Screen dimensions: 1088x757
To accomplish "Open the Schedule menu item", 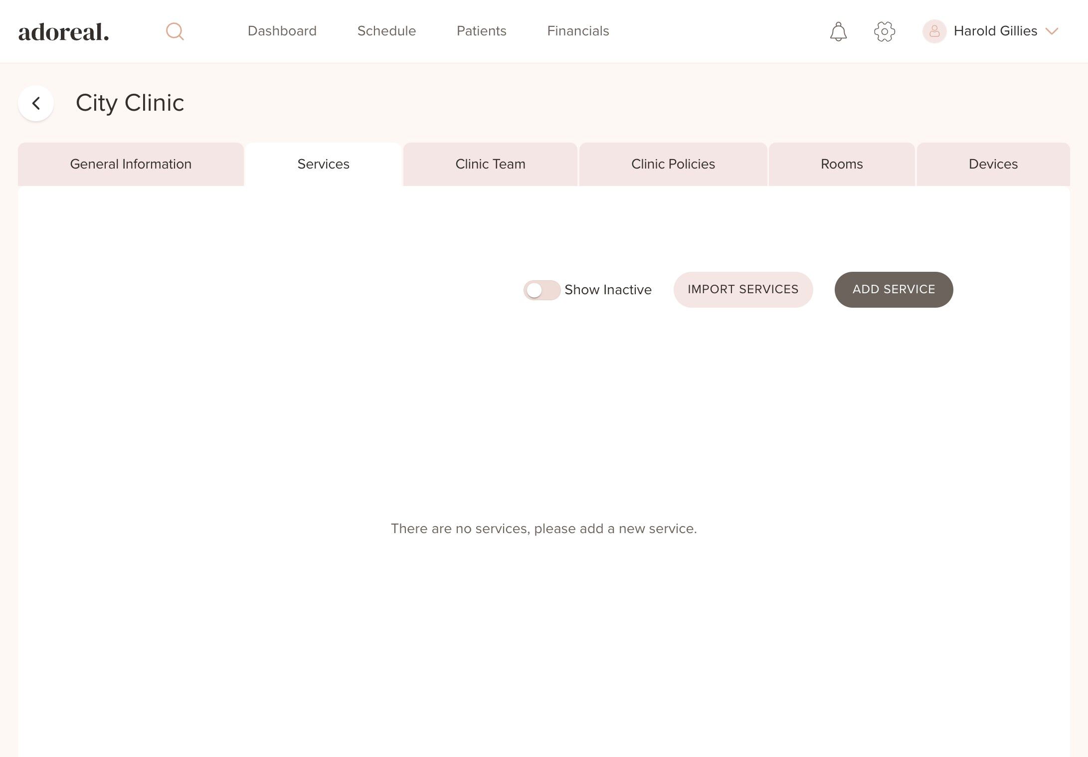I will [386, 31].
